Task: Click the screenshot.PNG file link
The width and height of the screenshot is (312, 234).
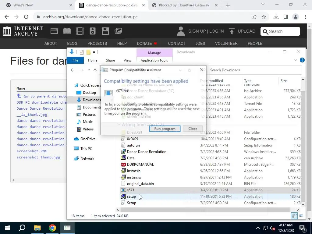Action: click(x=32, y=151)
